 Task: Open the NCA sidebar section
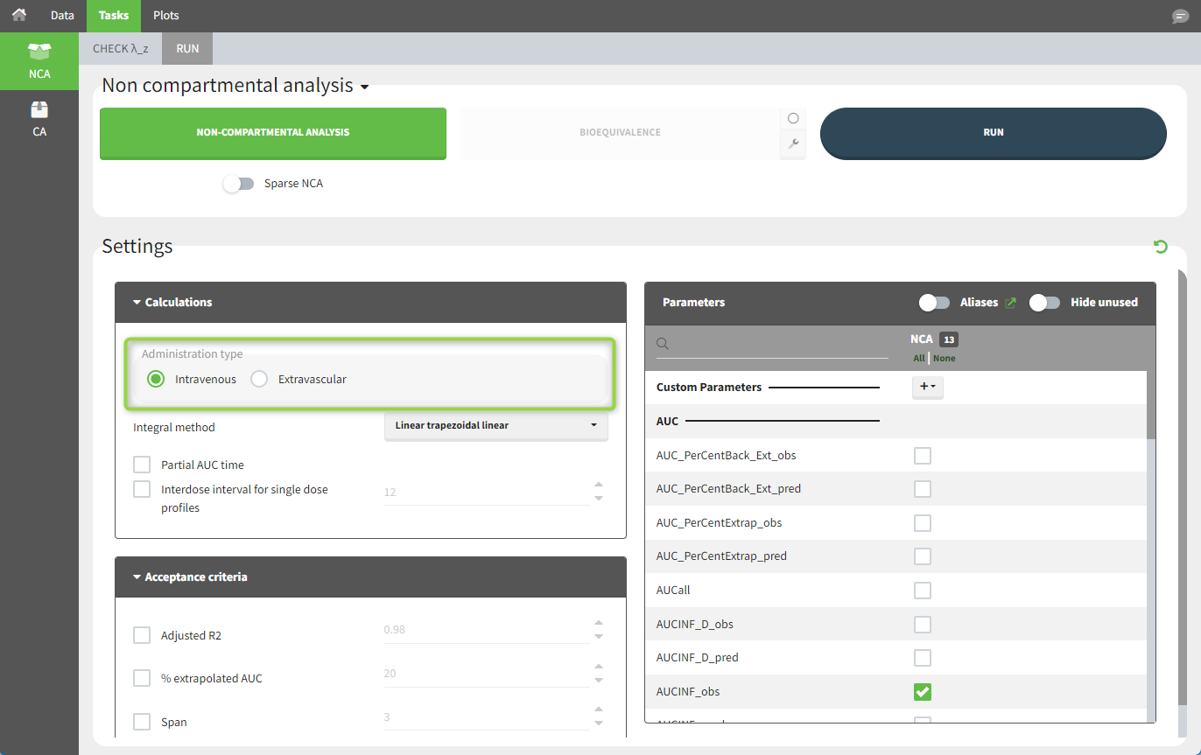pos(39,60)
